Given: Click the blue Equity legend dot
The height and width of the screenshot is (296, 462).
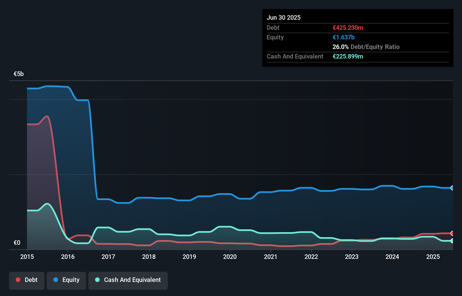Looking at the screenshot, I should tap(56, 280).
